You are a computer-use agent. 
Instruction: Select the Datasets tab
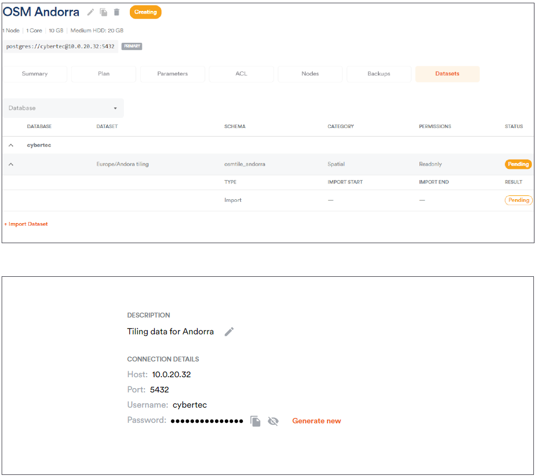pyautogui.click(x=447, y=74)
